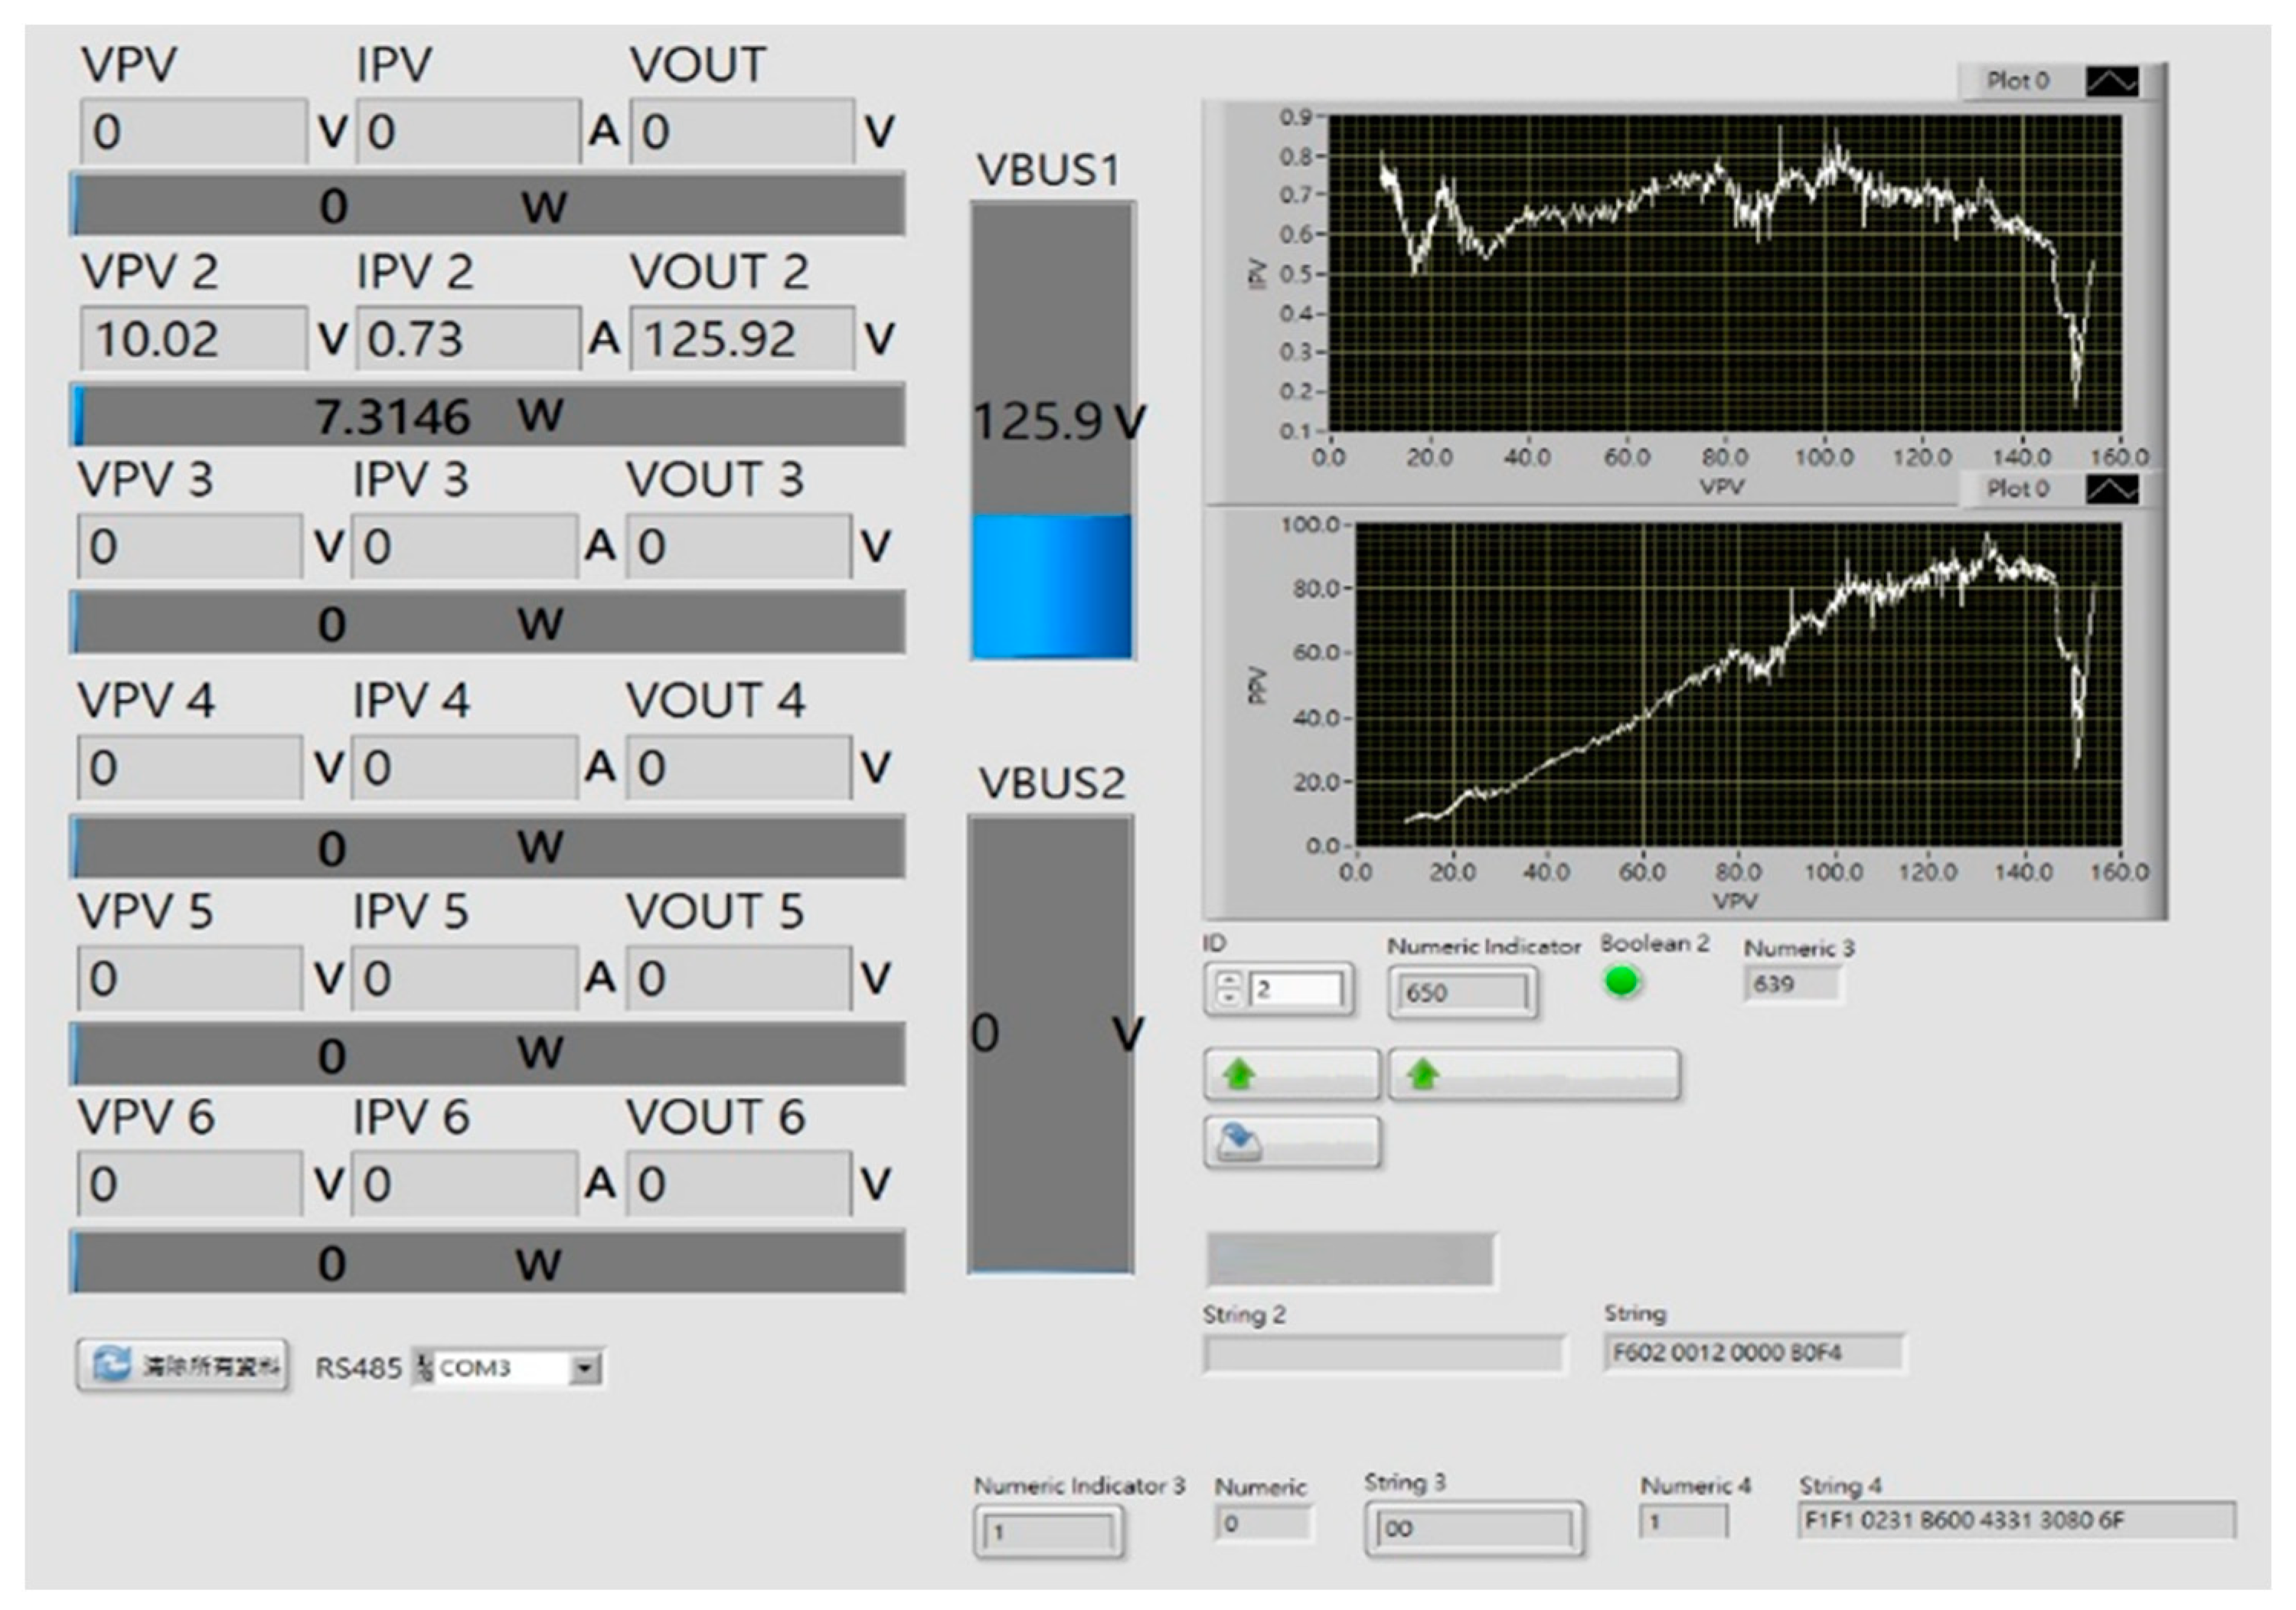
Task: Click the Numeric field showing 0
Action: click(x=1263, y=1523)
